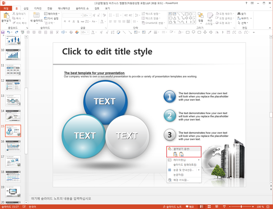This screenshot has width=273, height=209.
Task: Open the Layout (레이아웃) dropdown in ribbon
Action: [x=52, y=14]
